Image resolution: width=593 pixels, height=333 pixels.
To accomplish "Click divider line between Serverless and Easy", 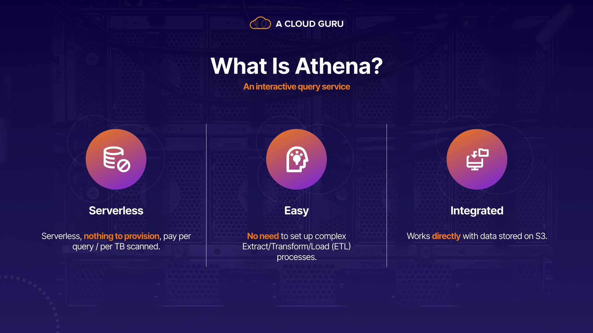I will click(x=206, y=195).
